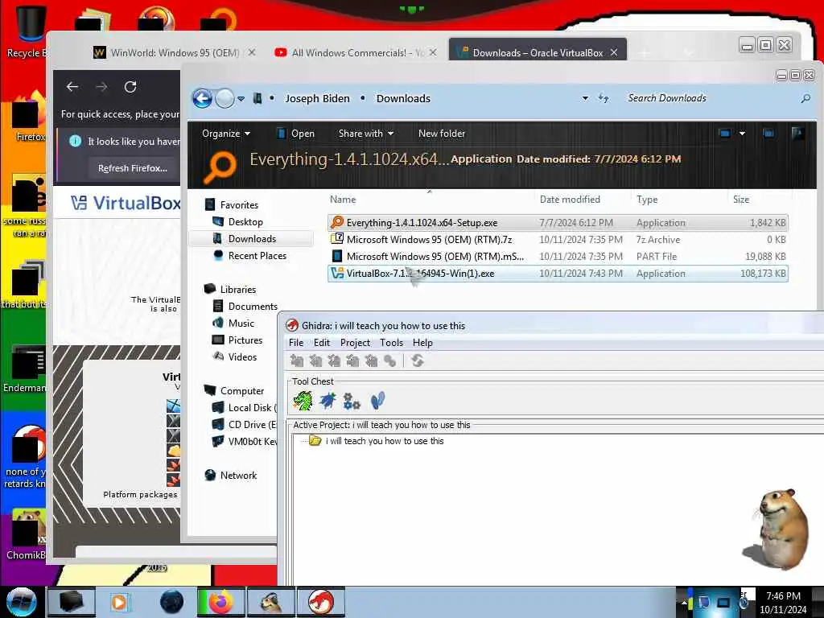Click the Firefox reload button
Viewport: 824px width, 618px height.
(x=130, y=87)
